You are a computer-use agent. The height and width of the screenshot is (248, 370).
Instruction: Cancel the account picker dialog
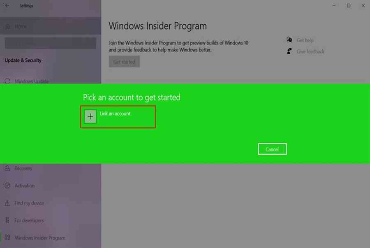click(272, 149)
